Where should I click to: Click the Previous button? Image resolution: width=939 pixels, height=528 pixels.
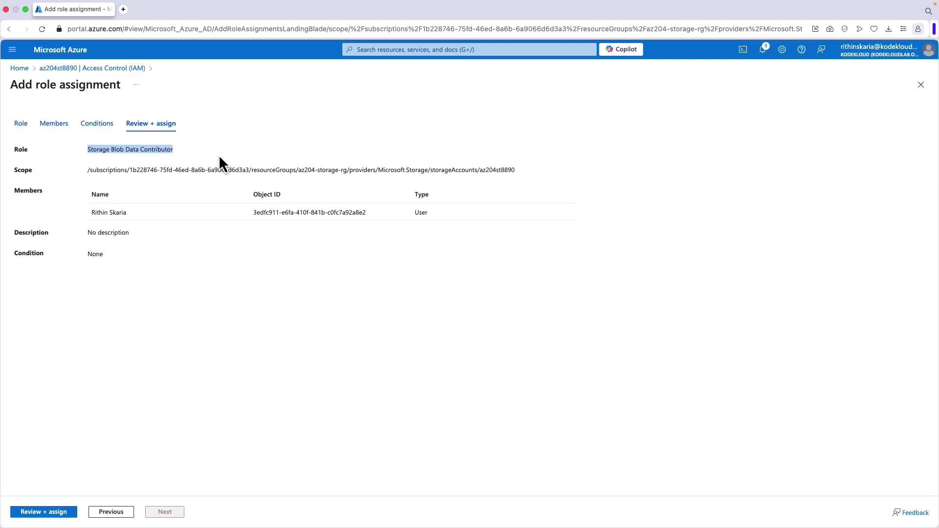click(x=111, y=512)
